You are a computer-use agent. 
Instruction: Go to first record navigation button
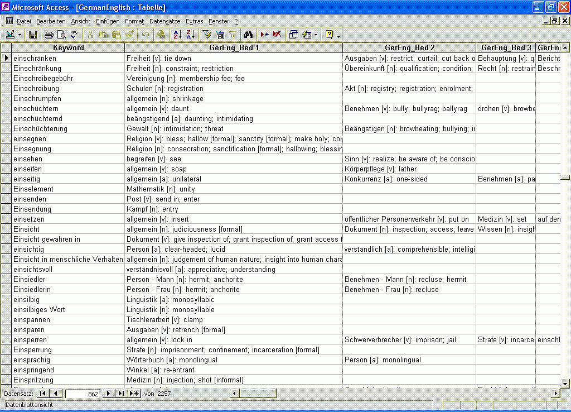(x=42, y=394)
